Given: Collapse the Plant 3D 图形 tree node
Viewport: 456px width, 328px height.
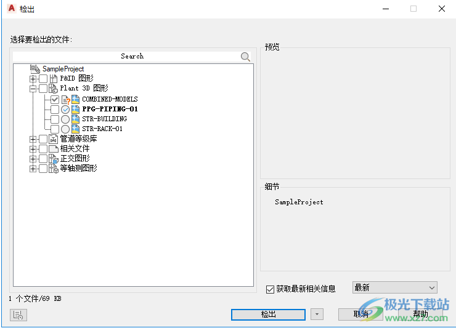Looking at the screenshot, I should coord(33,89).
